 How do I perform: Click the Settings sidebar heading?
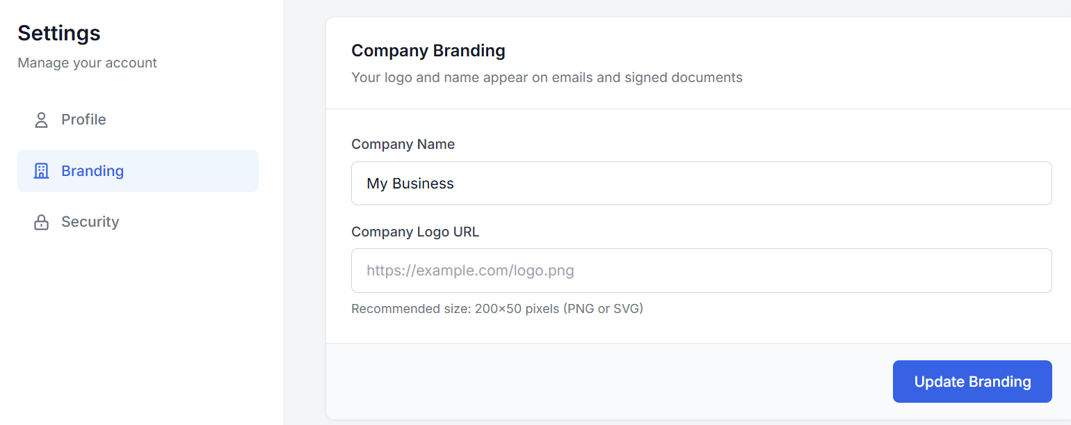click(x=59, y=33)
